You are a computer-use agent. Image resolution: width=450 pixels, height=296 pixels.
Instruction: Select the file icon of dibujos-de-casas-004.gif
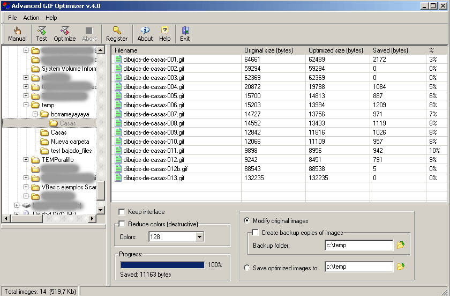tap(118, 86)
